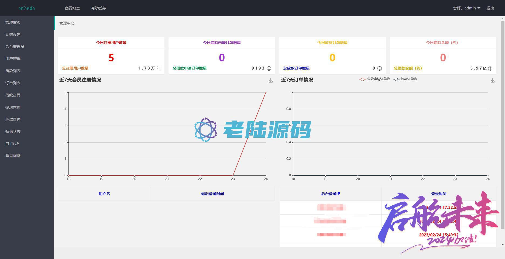Viewport: 505px width, 259px height.
Task: Click the 最后登录时间 column header
Action: (x=212, y=194)
